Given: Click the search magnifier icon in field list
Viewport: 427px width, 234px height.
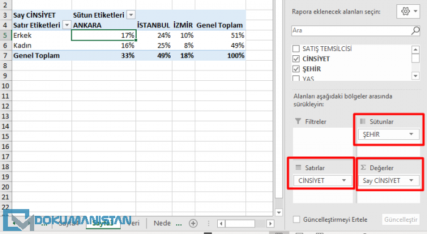Looking at the screenshot, I should 415,30.
